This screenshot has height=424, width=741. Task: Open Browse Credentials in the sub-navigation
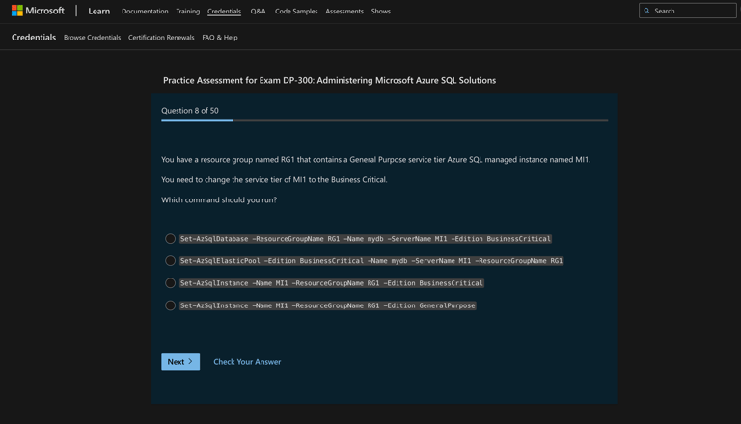tap(92, 38)
